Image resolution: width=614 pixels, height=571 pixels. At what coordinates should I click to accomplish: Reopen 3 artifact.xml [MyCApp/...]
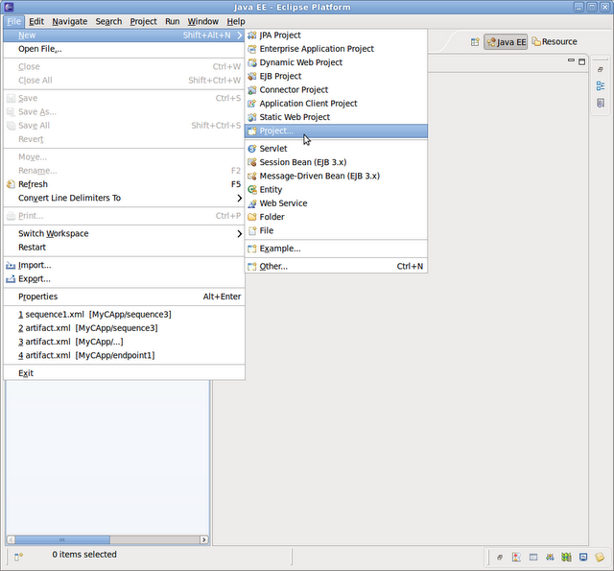pos(124,342)
